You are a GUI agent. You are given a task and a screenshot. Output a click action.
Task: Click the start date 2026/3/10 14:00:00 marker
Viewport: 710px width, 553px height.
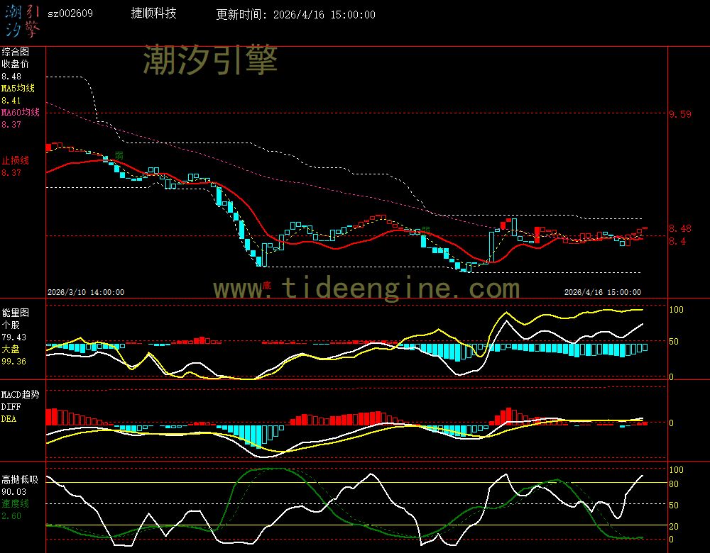[86, 292]
